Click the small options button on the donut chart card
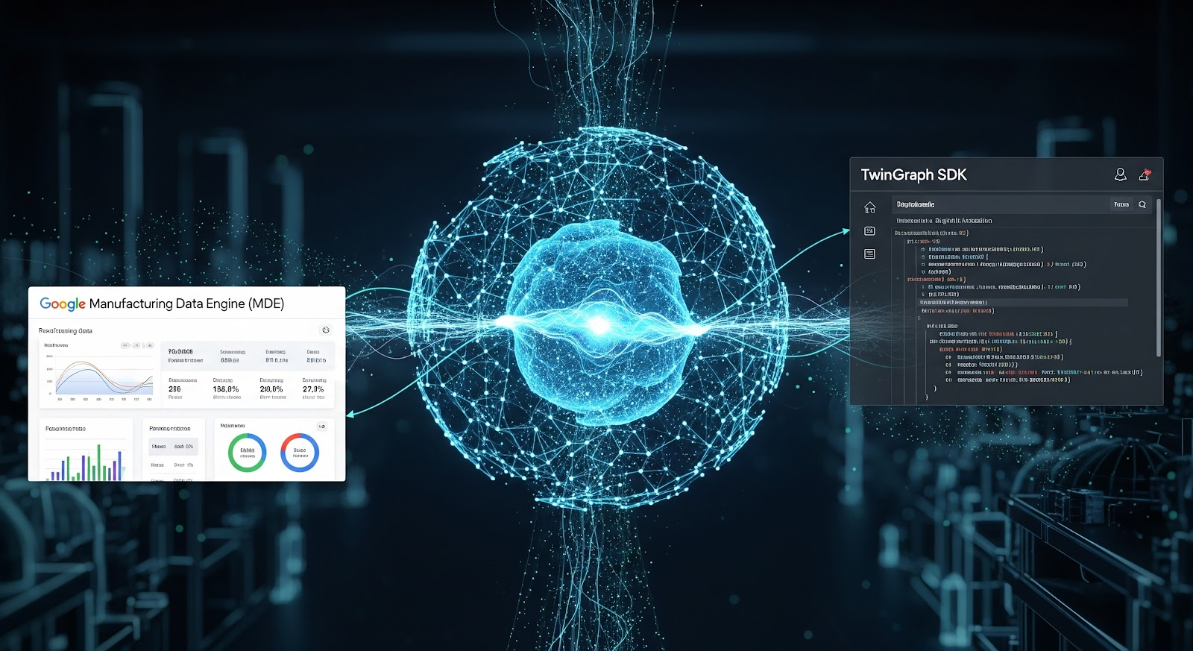This screenshot has width=1193, height=651. point(322,427)
